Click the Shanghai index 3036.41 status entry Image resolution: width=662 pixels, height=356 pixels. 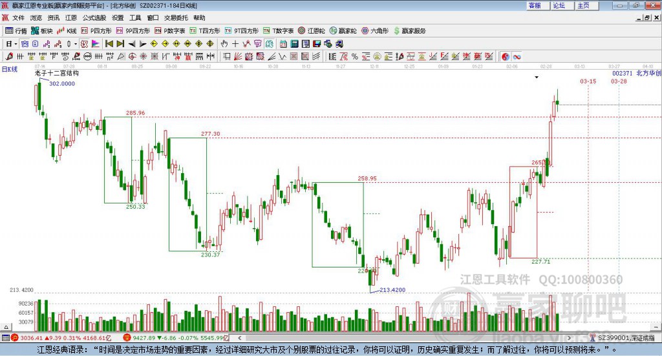(x=61, y=338)
